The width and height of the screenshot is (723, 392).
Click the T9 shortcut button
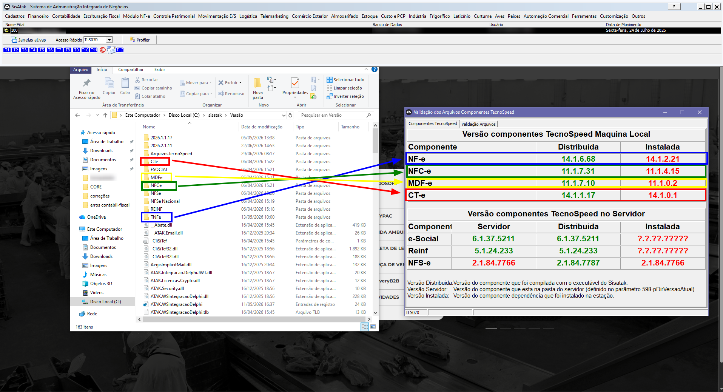coord(76,50)
